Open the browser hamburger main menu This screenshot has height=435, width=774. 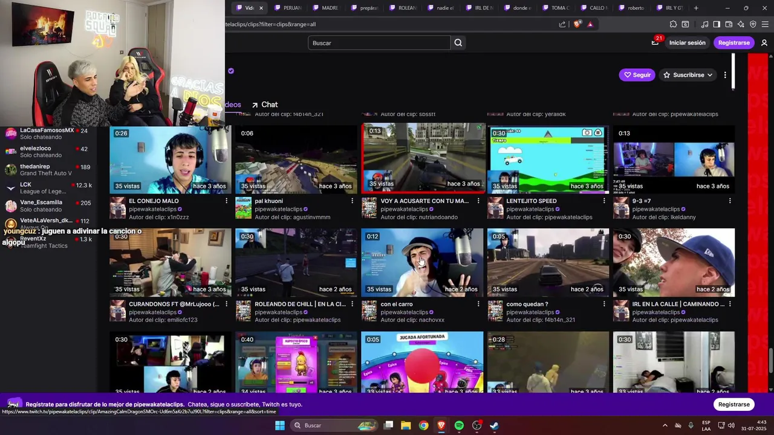tap(766, 24)
